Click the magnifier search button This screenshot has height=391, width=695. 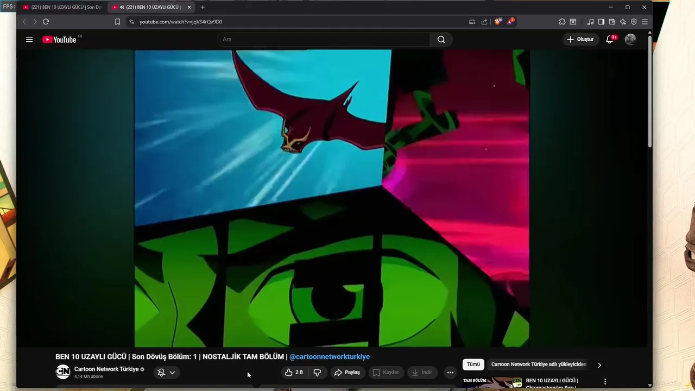point(441,39)
